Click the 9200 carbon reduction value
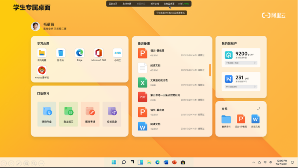The height and width of the screenshot is (168, 298). point(241,54)
